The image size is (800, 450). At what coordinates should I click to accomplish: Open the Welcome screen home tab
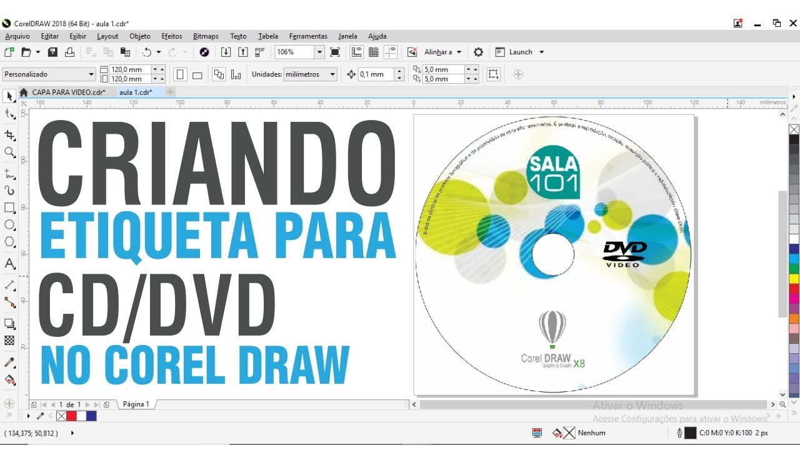tap(24, 92)
